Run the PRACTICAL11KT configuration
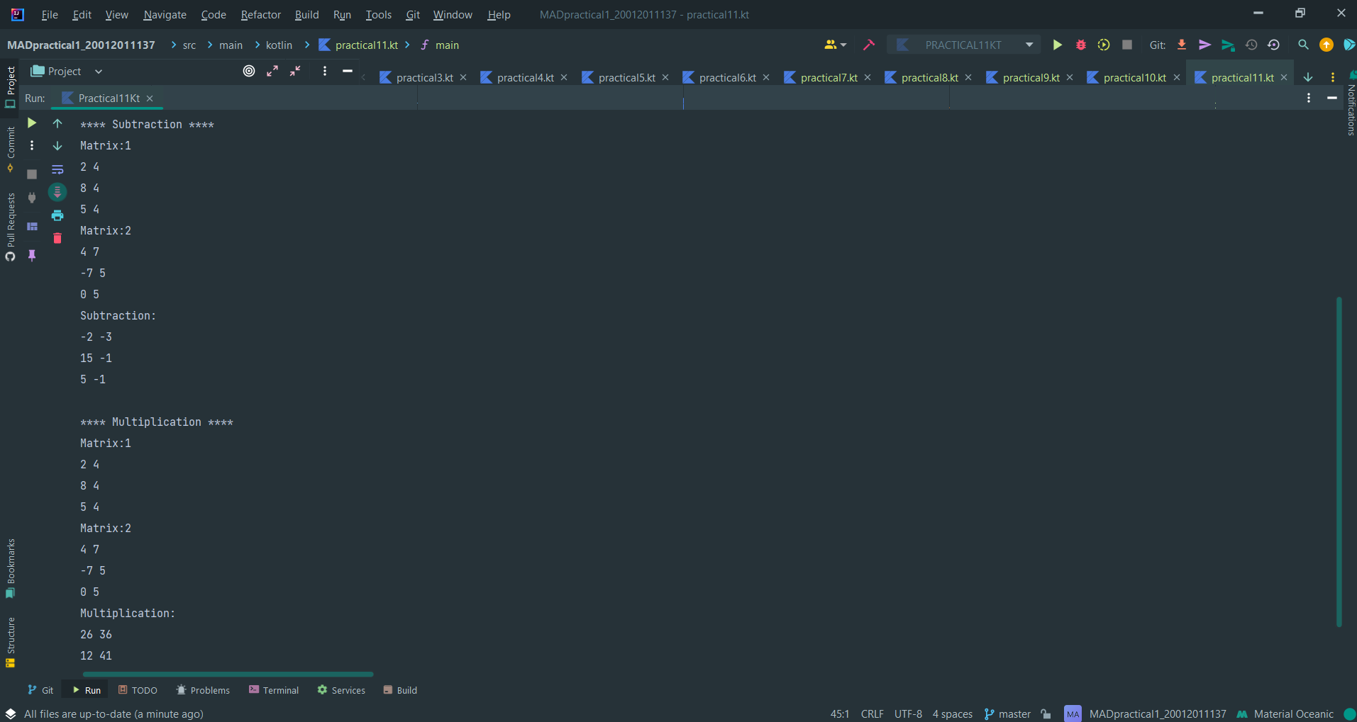Viewport: 1357px width, 722px height. [1057, 45]
